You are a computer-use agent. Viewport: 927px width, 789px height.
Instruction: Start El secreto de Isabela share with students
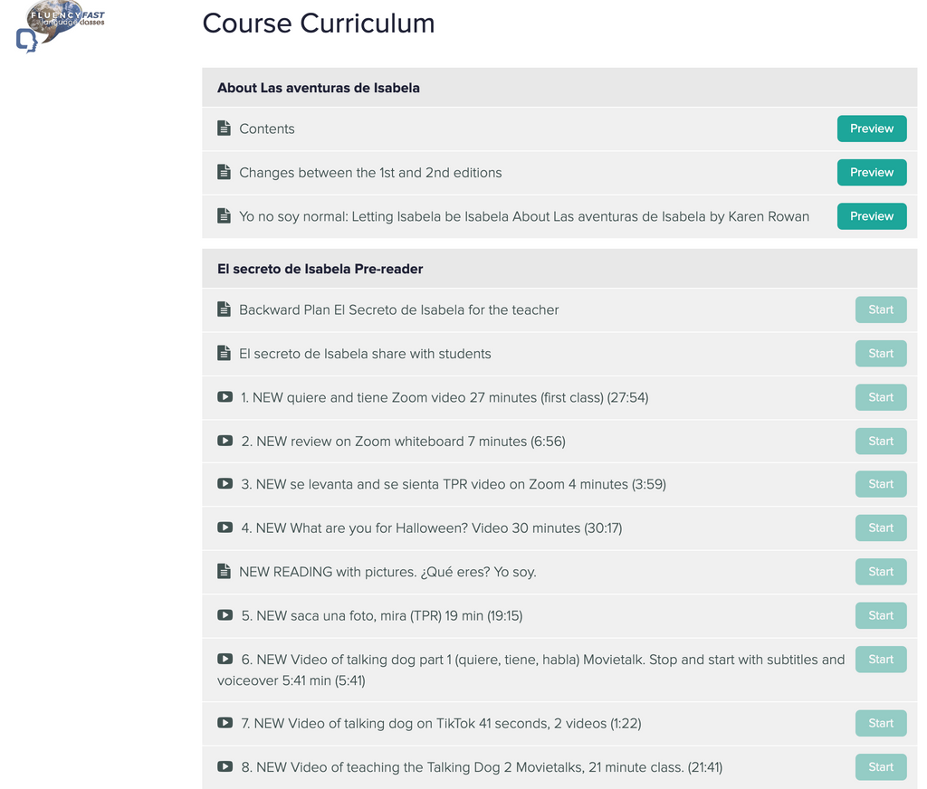880,354
